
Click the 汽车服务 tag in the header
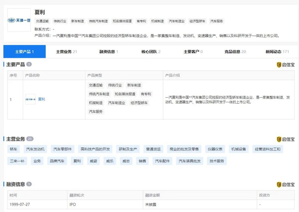[217, 21]
